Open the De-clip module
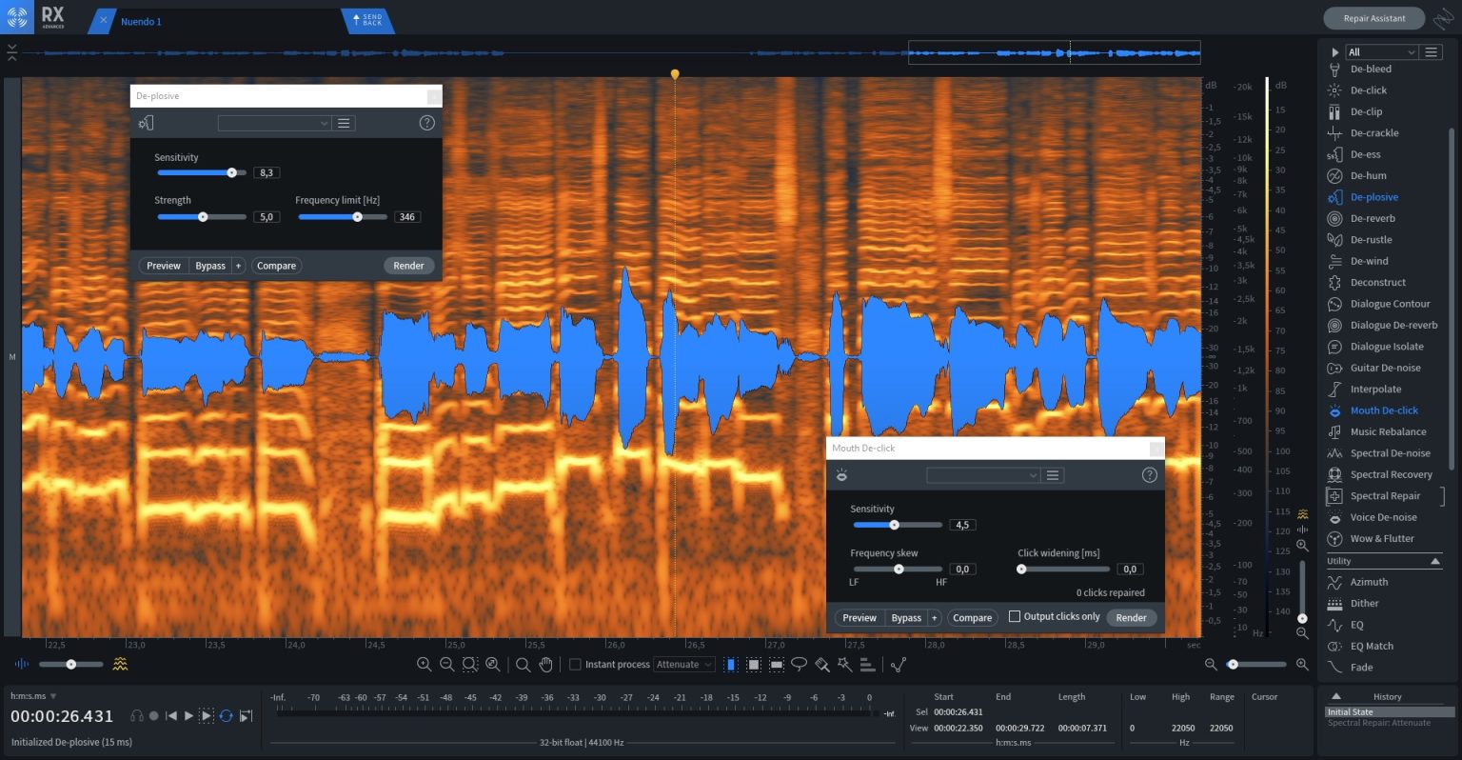This screenshot has width=1462, height=760. 1366,111
